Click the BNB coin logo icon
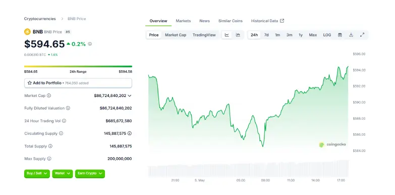Image resolution: width=395 pixels, height=195 pixels. click(27, 32)
